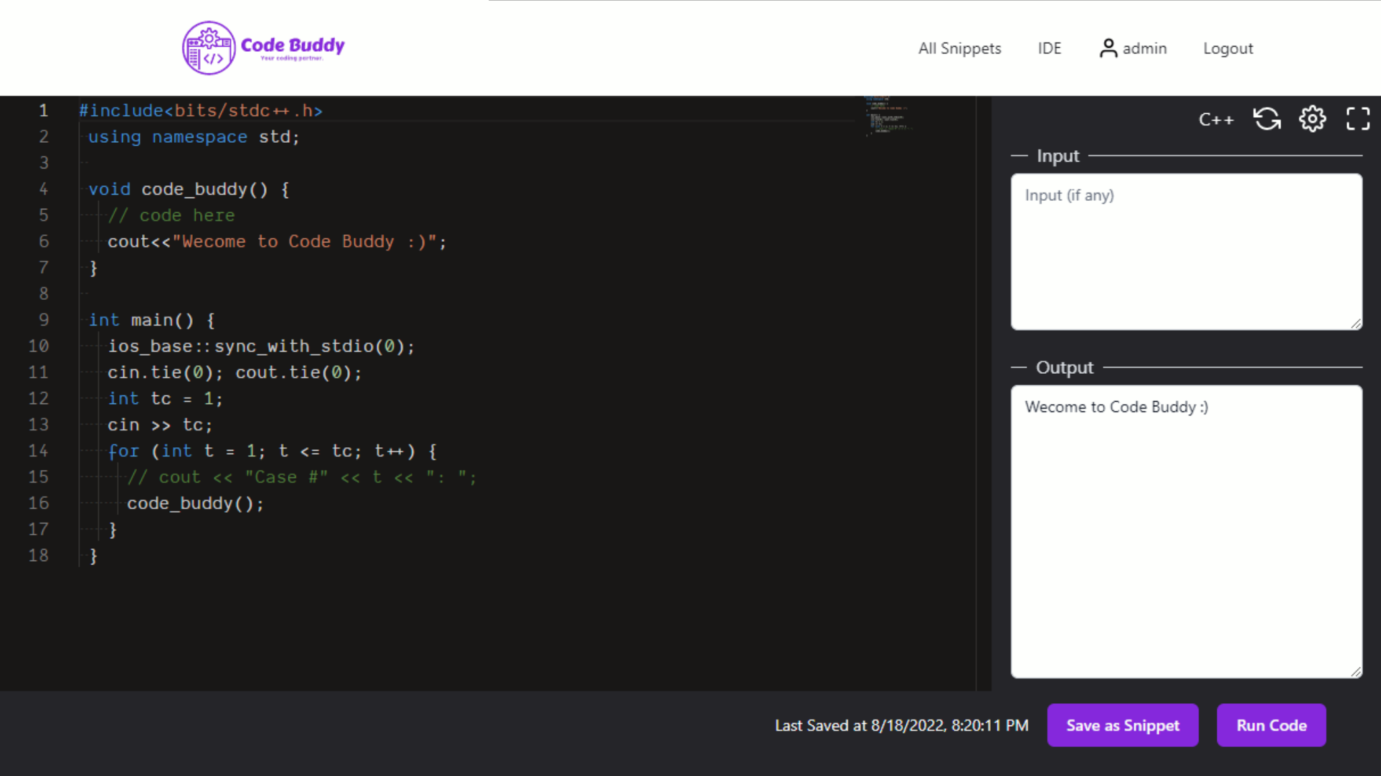Open editor settings gear icon

1312,119
